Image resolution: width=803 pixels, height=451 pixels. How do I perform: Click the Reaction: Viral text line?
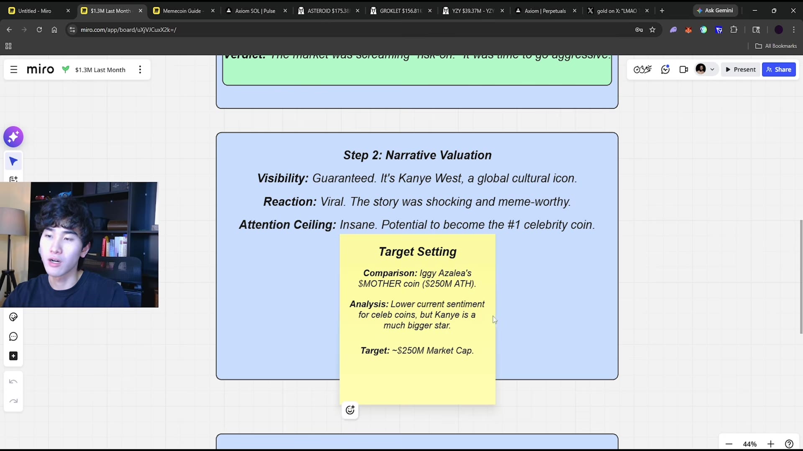click(x=417, y=202)
